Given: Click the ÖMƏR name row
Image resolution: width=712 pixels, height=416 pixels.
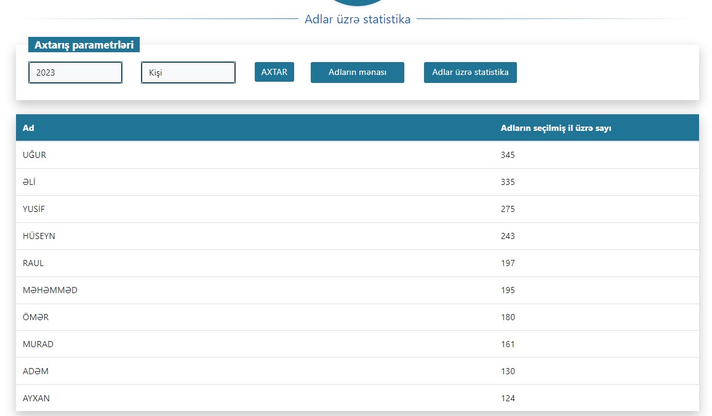Looking at the screenshot, I should point(36,317).
